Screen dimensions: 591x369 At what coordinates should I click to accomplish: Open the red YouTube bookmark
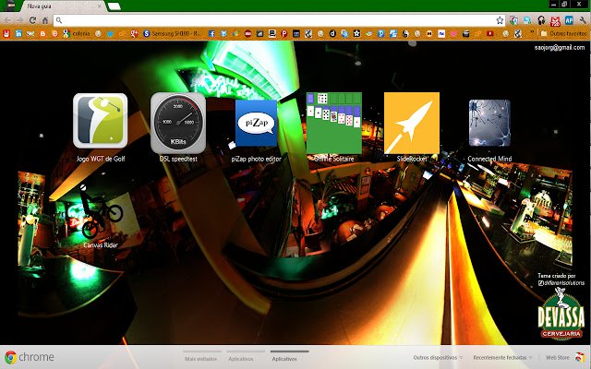point(490,33)
